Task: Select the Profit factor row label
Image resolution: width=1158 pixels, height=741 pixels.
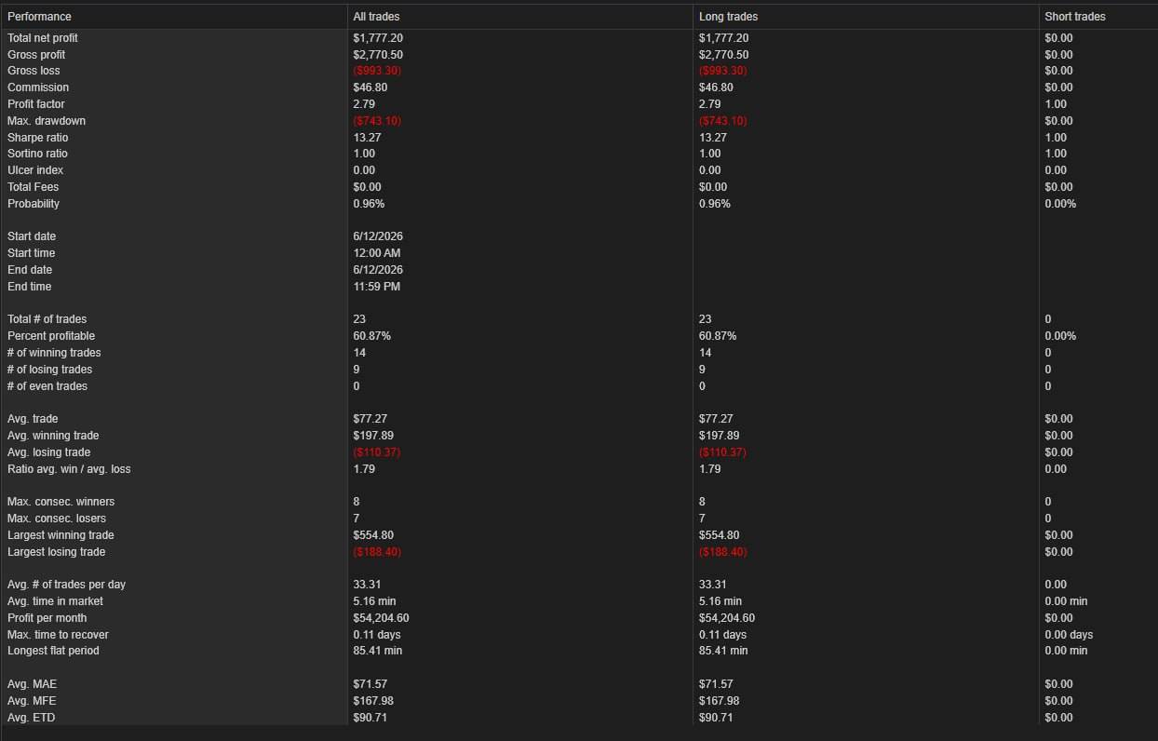Action: [x=36, y=104]
